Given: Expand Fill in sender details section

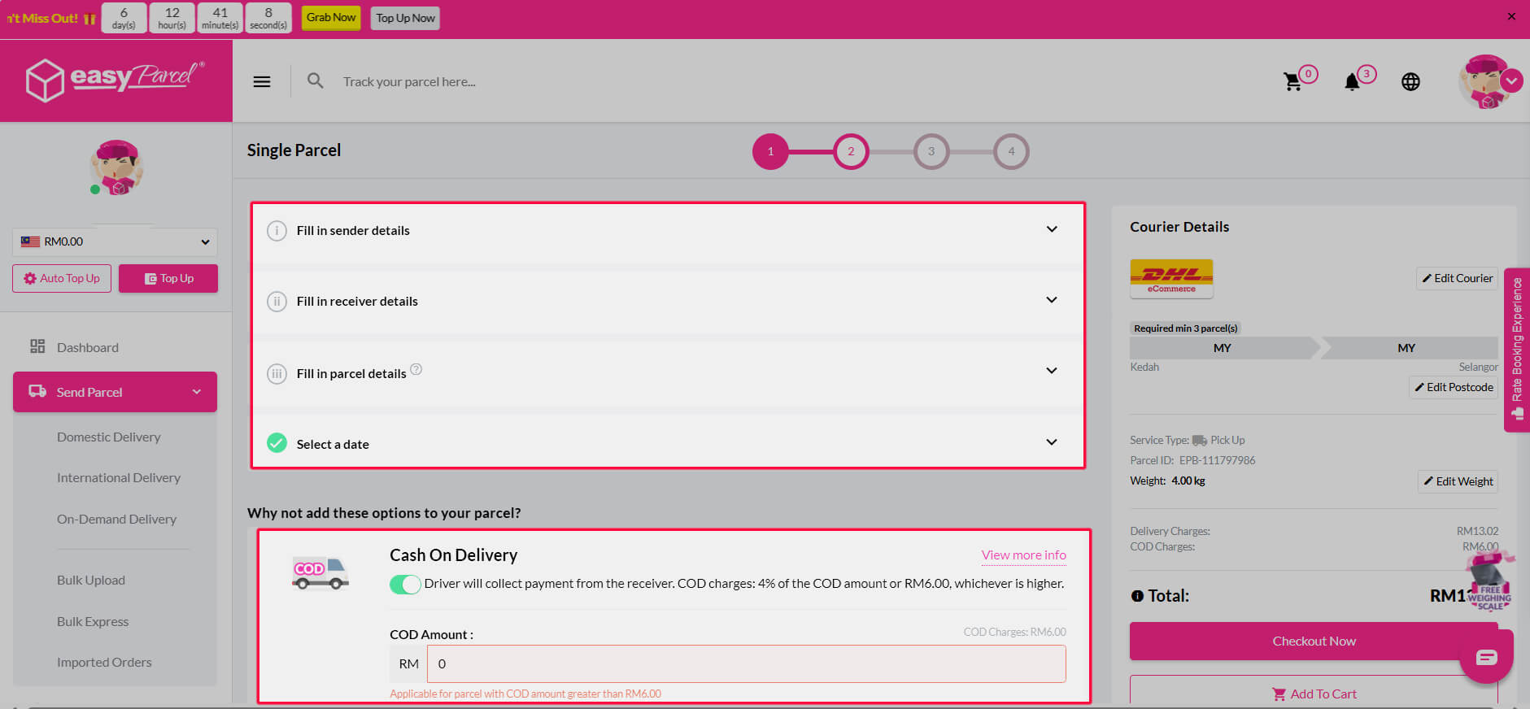Looking at the screenshot, I should pos(667,230).
